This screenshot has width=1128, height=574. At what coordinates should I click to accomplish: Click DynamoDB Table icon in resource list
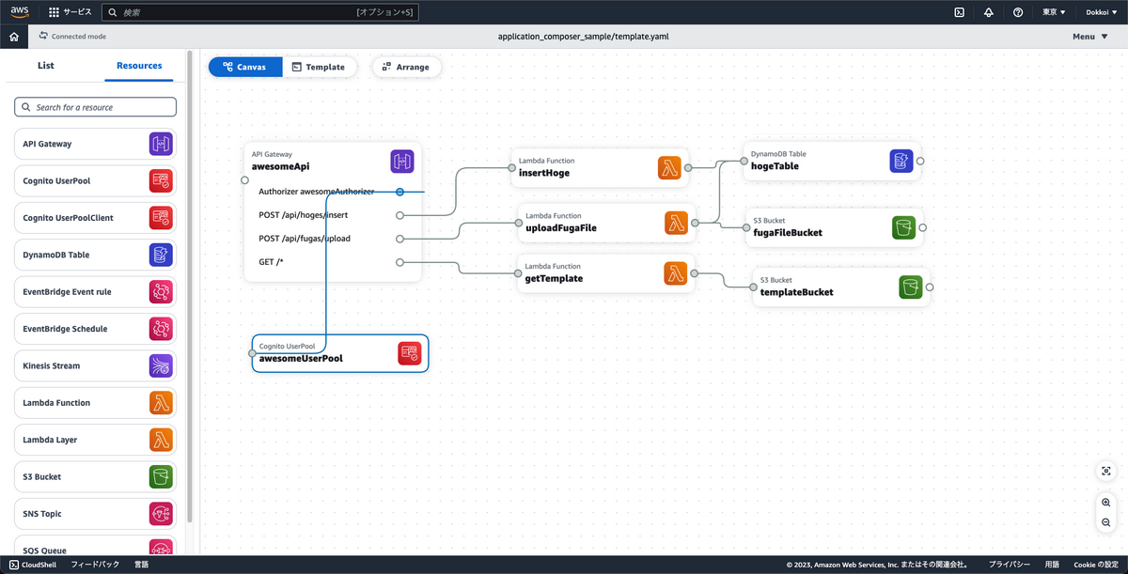(161, 255)
